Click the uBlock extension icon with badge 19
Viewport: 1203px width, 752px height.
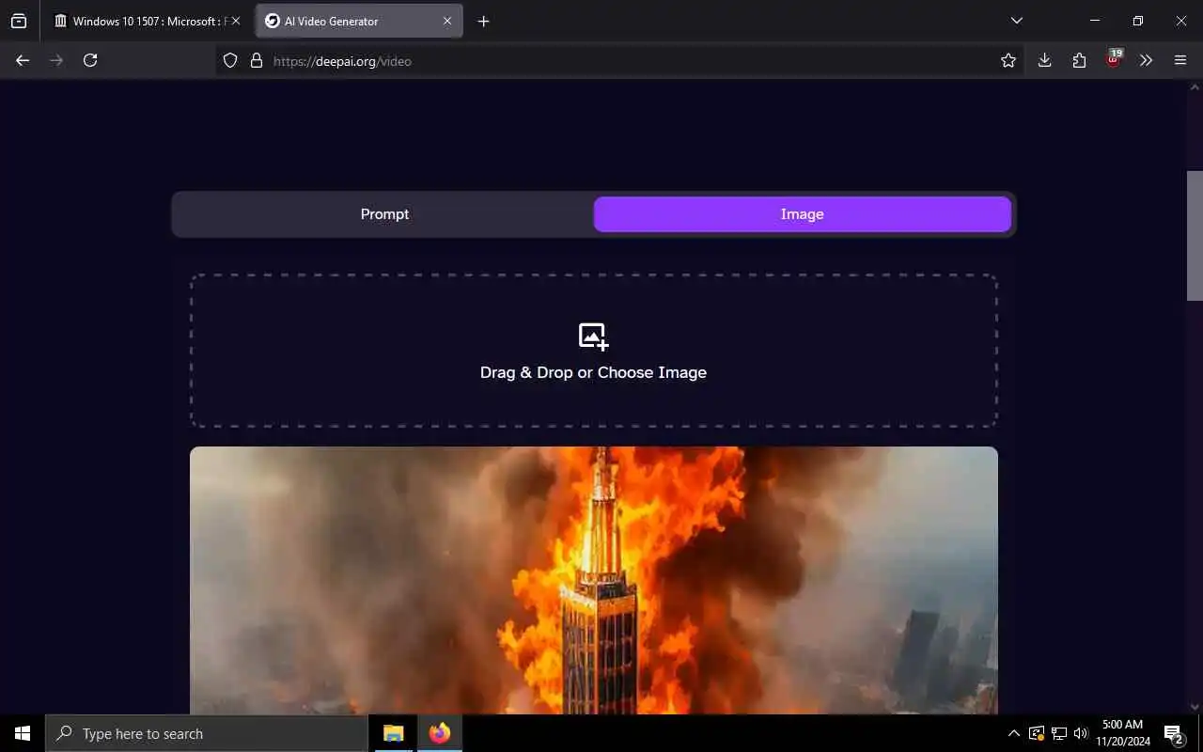pos(1114,59)
